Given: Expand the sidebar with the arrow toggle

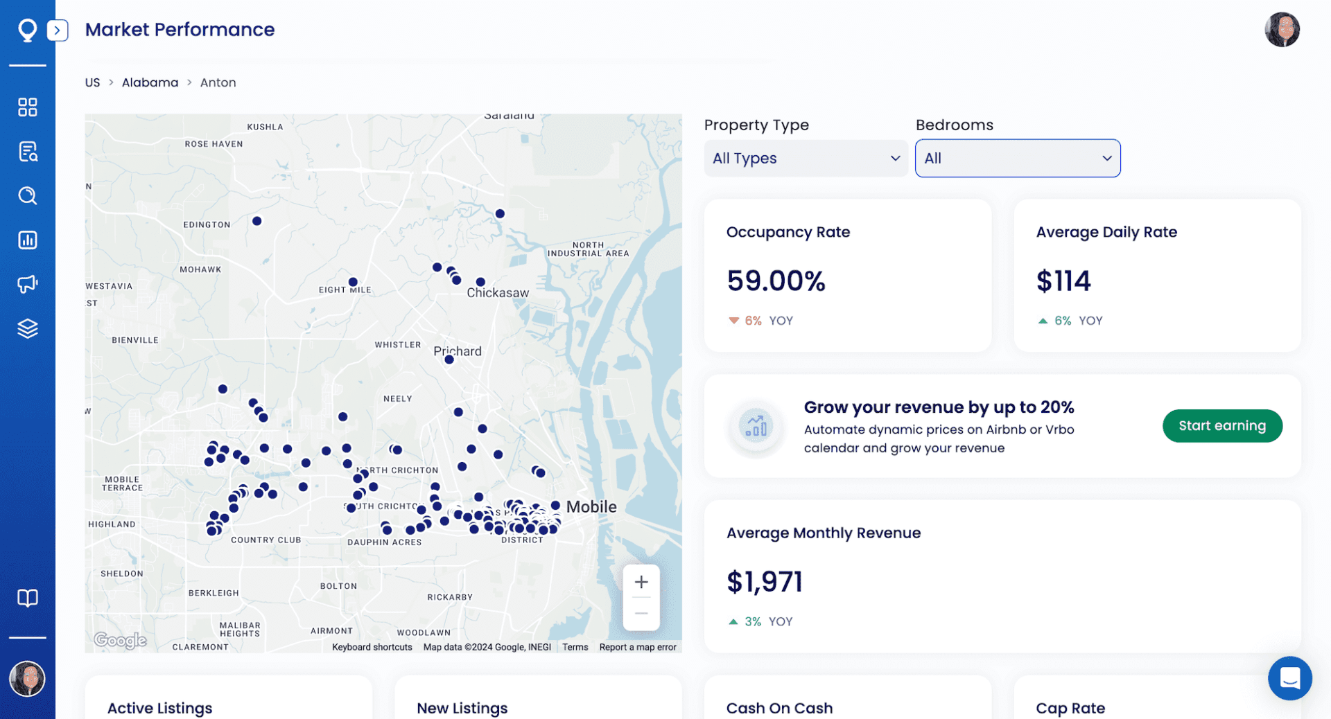Looking at the screenshot, I should point(58,30).
